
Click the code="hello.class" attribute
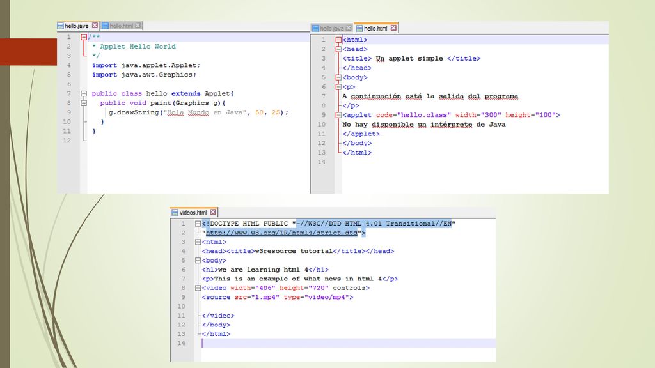point(414,115)
